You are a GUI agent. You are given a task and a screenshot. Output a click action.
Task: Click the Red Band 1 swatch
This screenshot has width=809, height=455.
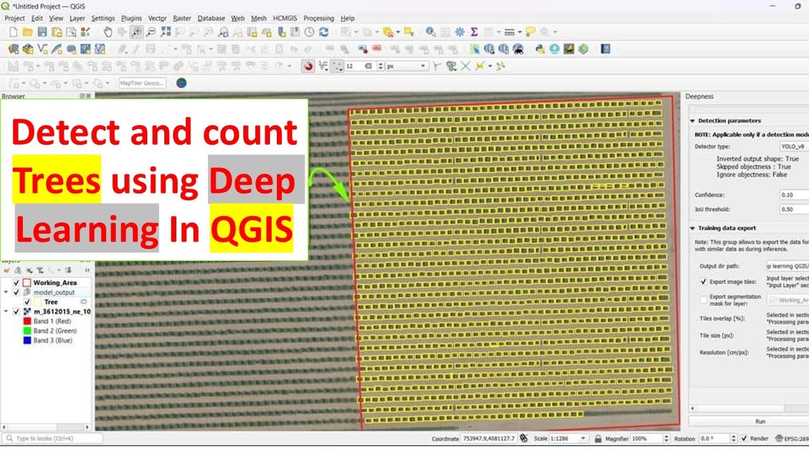click(x=27, y=321)
